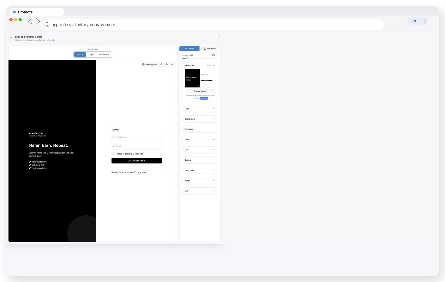445x282 pixels.
Task: Click the 'Track everything' bullet text
Action: click(x=39, y=168)
